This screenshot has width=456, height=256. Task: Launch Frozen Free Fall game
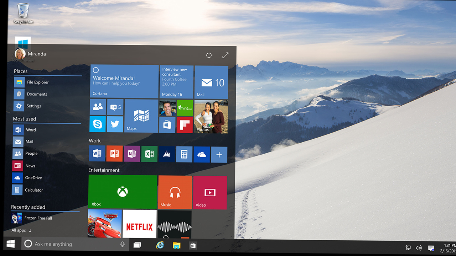46,218
